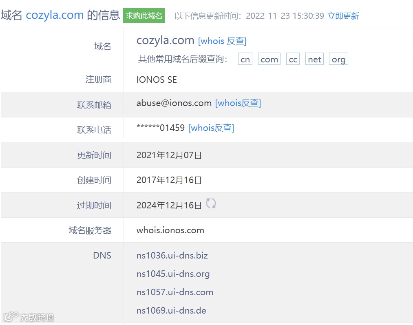Click the update date 2021年12月07日
This screenshot has height=325, width=413.
point(169,155)
